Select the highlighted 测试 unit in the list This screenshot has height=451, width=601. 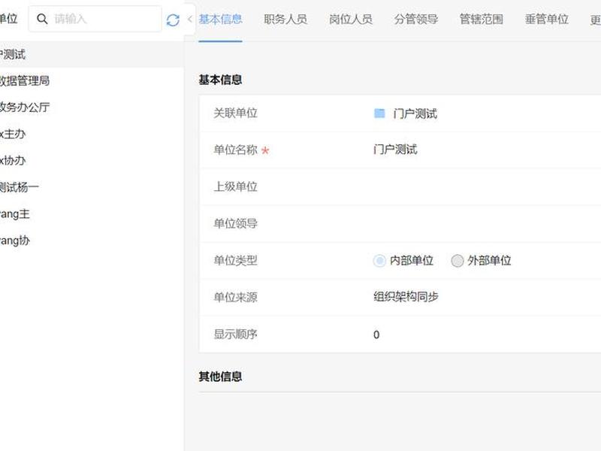coord(92,54)
